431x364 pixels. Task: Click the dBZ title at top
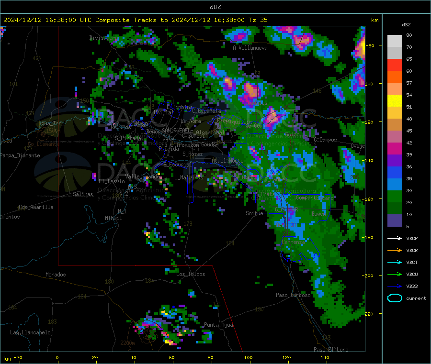215,7
